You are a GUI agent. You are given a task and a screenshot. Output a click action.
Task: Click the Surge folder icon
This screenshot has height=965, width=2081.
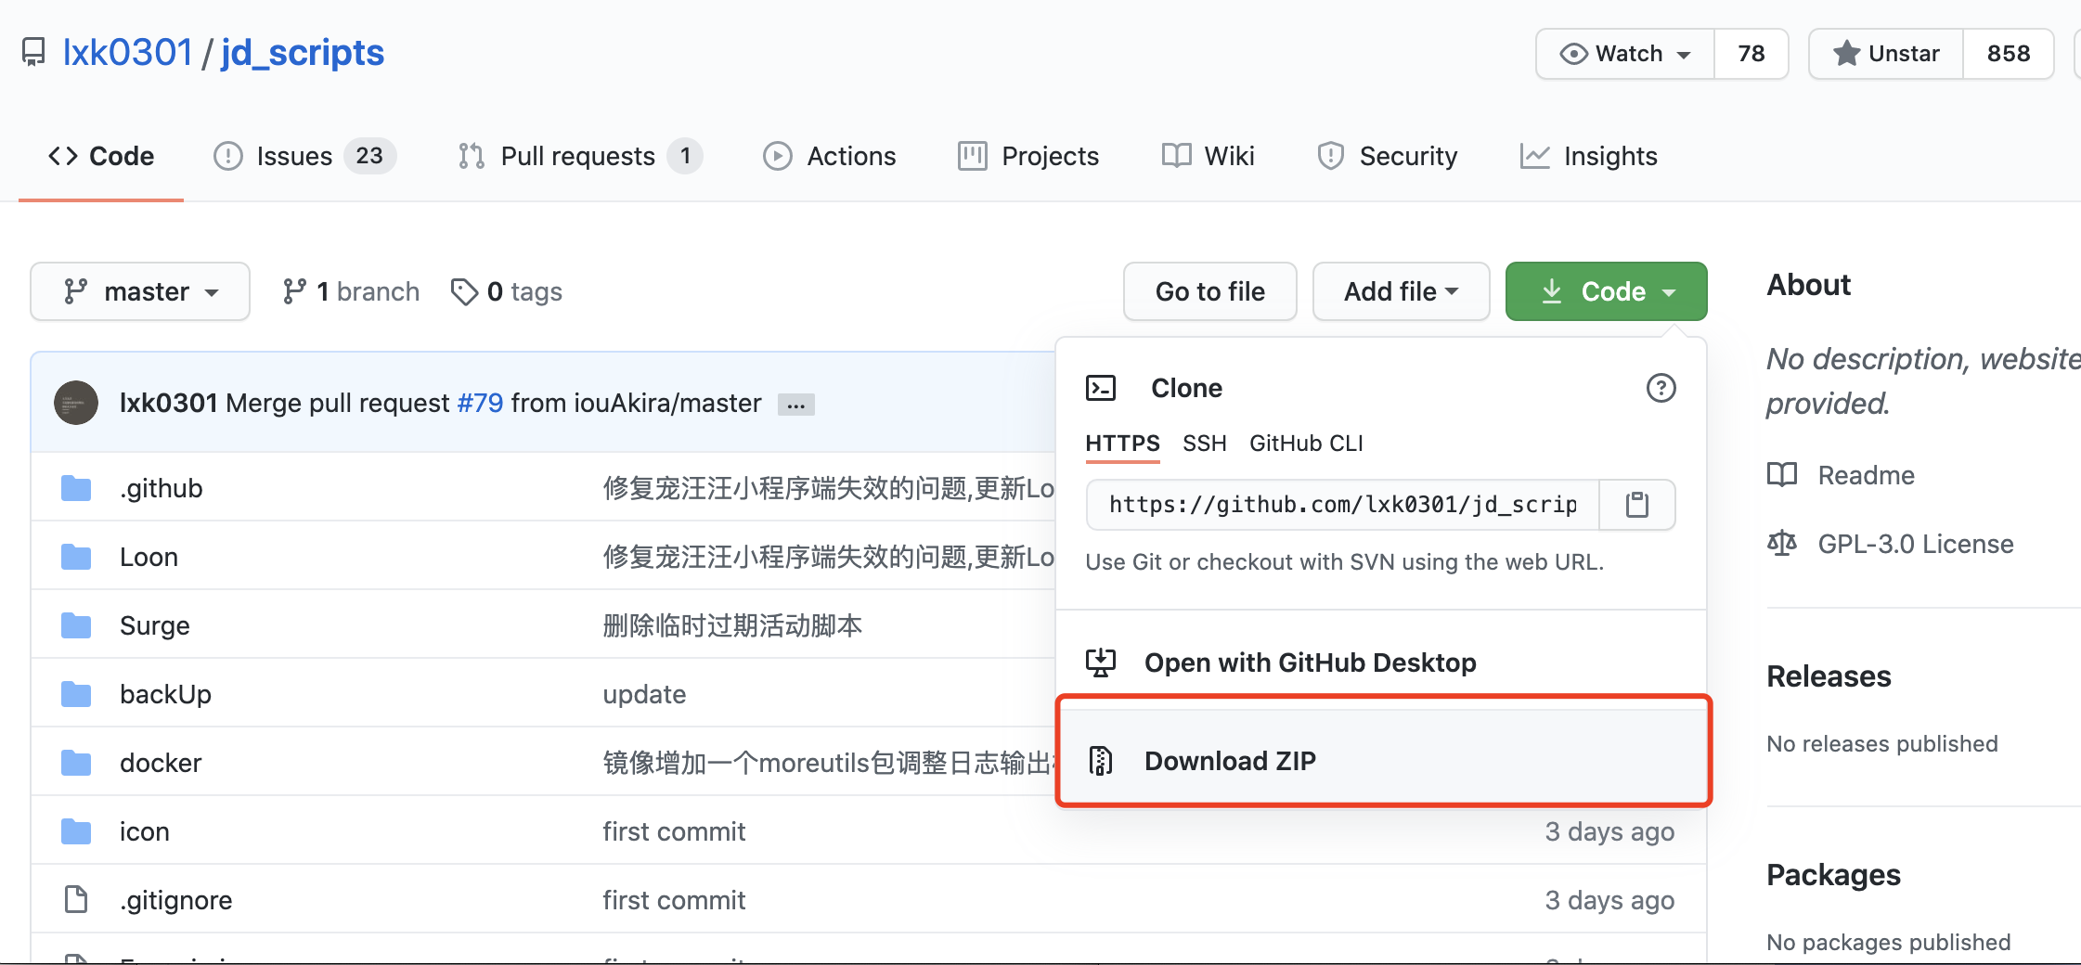click(76, 625)
